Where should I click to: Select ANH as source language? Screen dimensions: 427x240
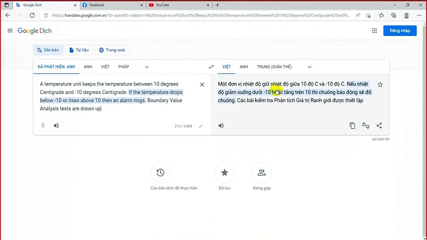coord(88,67)
